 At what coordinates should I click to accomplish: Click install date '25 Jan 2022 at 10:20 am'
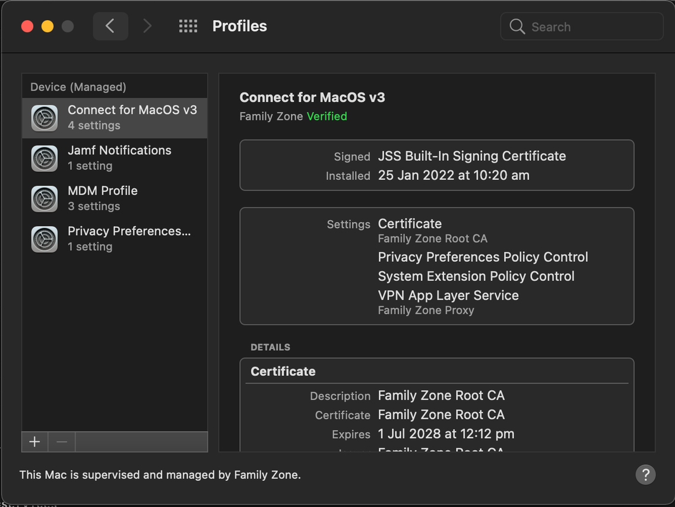[x=454, y=176]
